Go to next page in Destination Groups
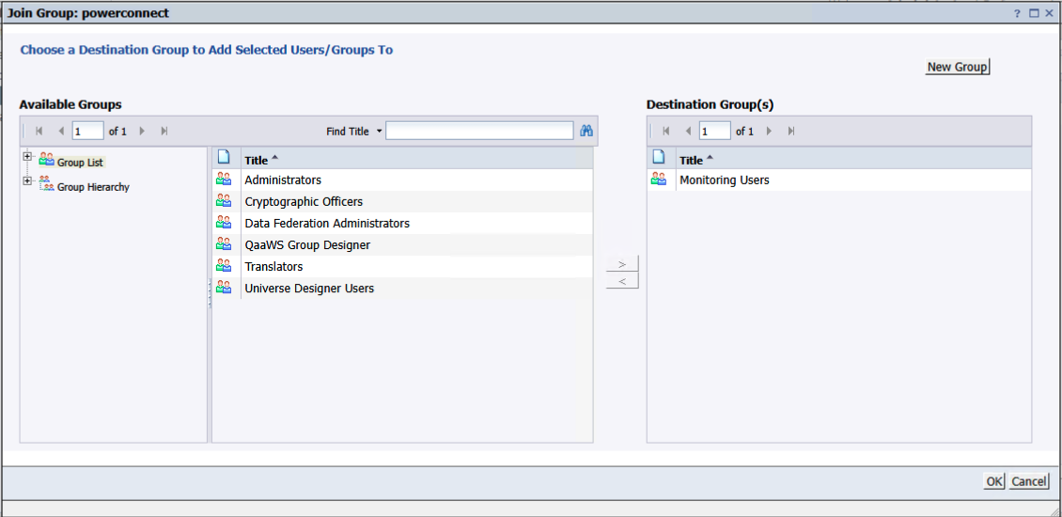Viewport: 1062px width, 517px height. 770,132
